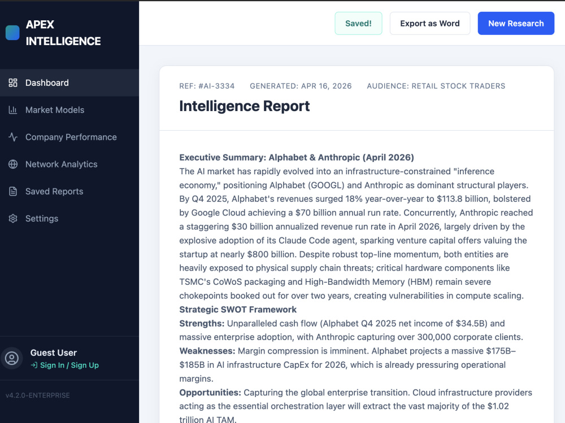
Task: Click the Intelligence Report heading
Action: tap(245, 106)
